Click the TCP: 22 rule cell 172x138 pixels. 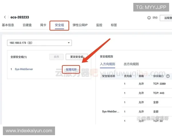coord(158,121)
